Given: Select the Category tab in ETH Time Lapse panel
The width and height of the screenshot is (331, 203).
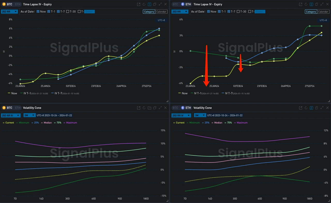Looking at the screenshot, I should click(x=311, y=12).
